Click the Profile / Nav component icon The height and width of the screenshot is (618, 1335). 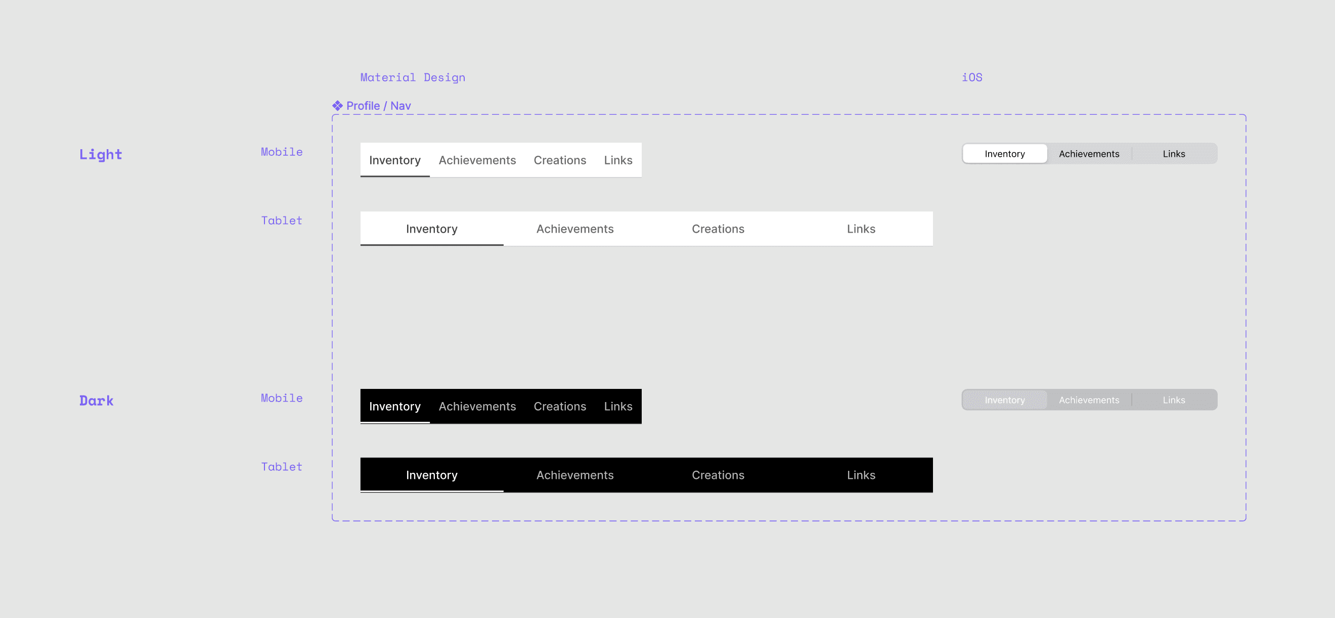337,106
